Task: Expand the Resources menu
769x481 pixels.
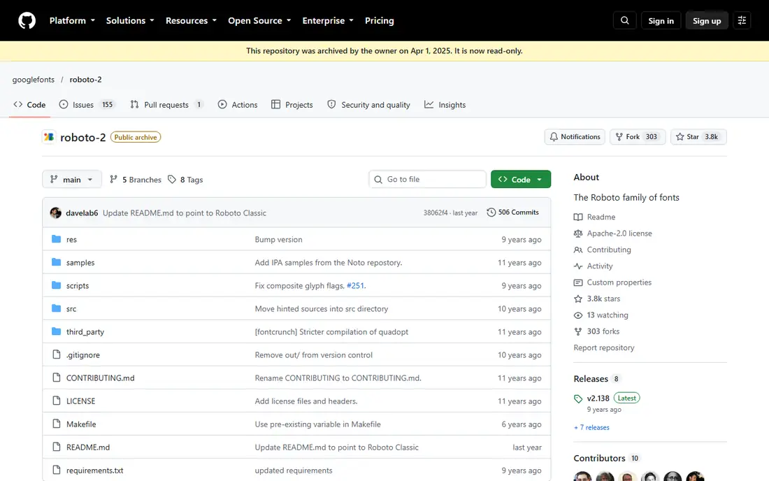Action: [191, 20]
